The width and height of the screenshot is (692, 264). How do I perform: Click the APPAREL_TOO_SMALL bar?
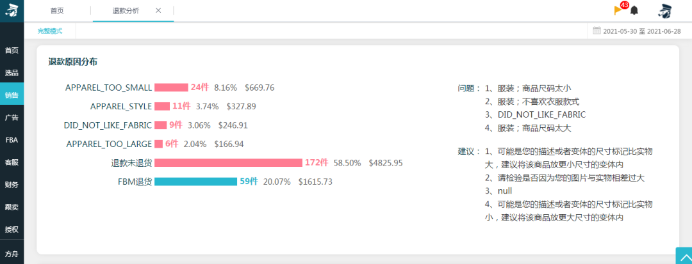point(171,88)
